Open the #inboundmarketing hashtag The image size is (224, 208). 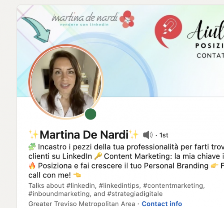(x=60, y=194)
